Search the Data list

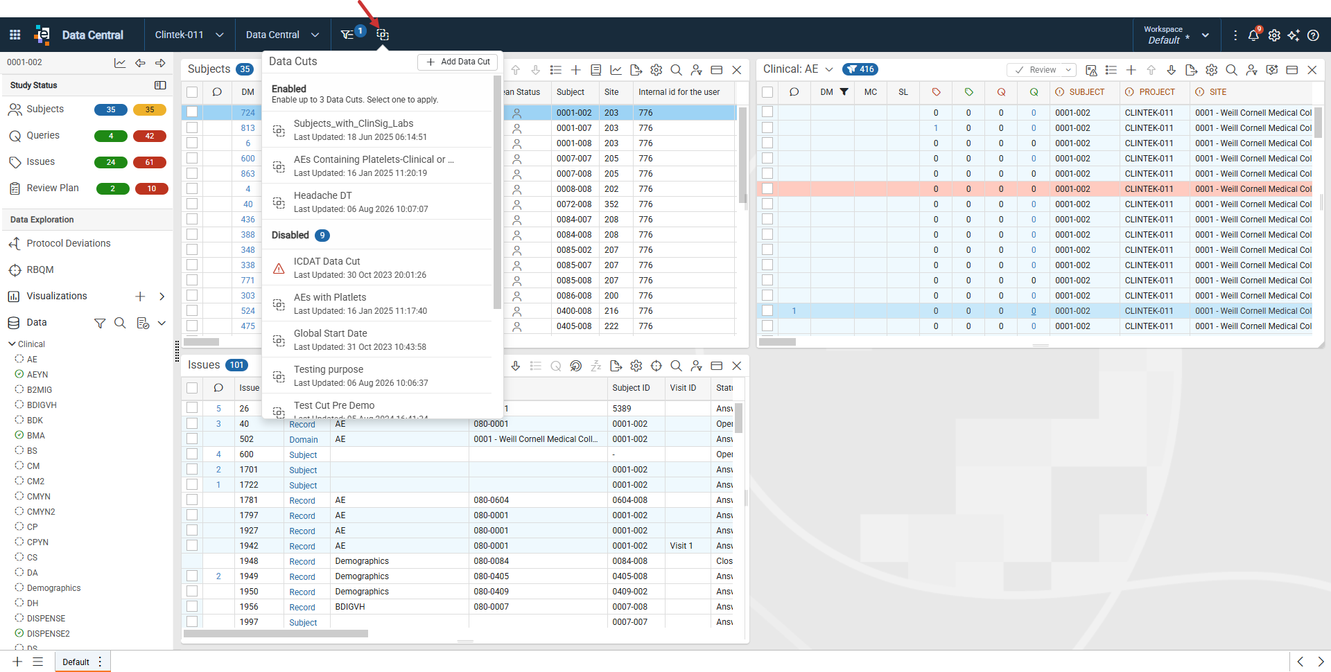pos(120,323)
